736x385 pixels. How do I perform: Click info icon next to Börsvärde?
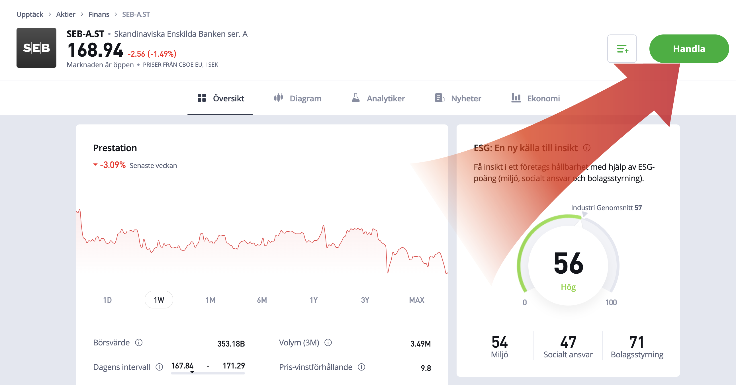[x=139, y=342]
